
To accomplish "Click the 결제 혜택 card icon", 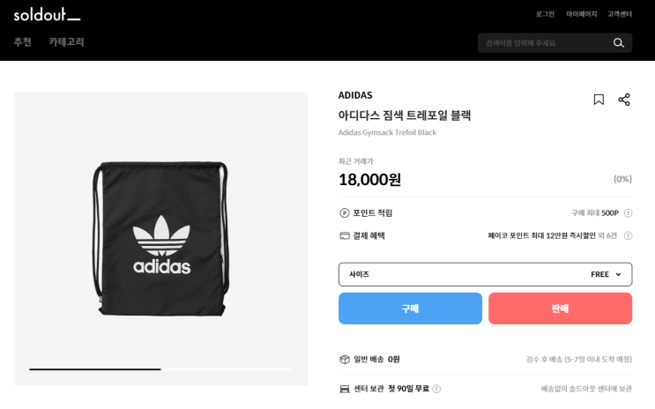I will pyautogui.click(x=345, y=235).
